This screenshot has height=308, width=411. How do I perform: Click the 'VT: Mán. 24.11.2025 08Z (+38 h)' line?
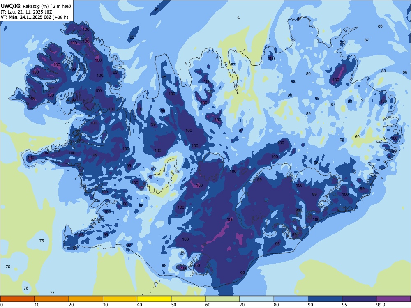tap(35, 17)
